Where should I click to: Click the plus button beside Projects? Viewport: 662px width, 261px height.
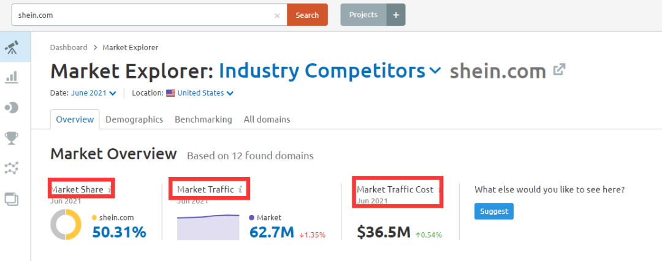click(395, 15)
